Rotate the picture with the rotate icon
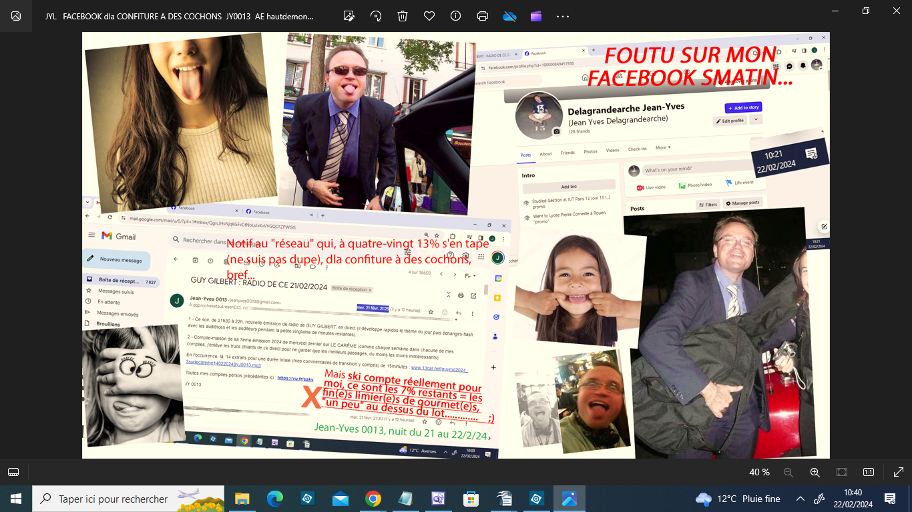912x512 pixels. point(376,16)
